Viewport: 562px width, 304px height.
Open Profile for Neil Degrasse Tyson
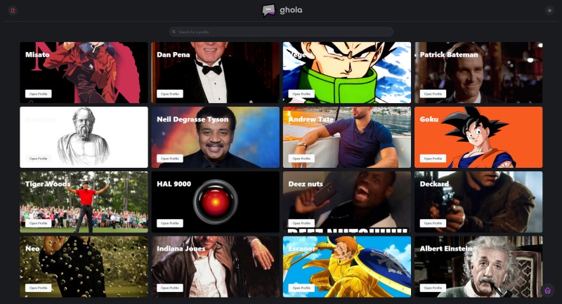(170, 159)
